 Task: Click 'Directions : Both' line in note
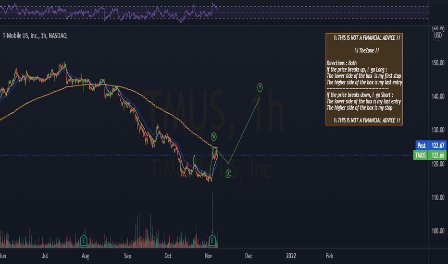341,63
